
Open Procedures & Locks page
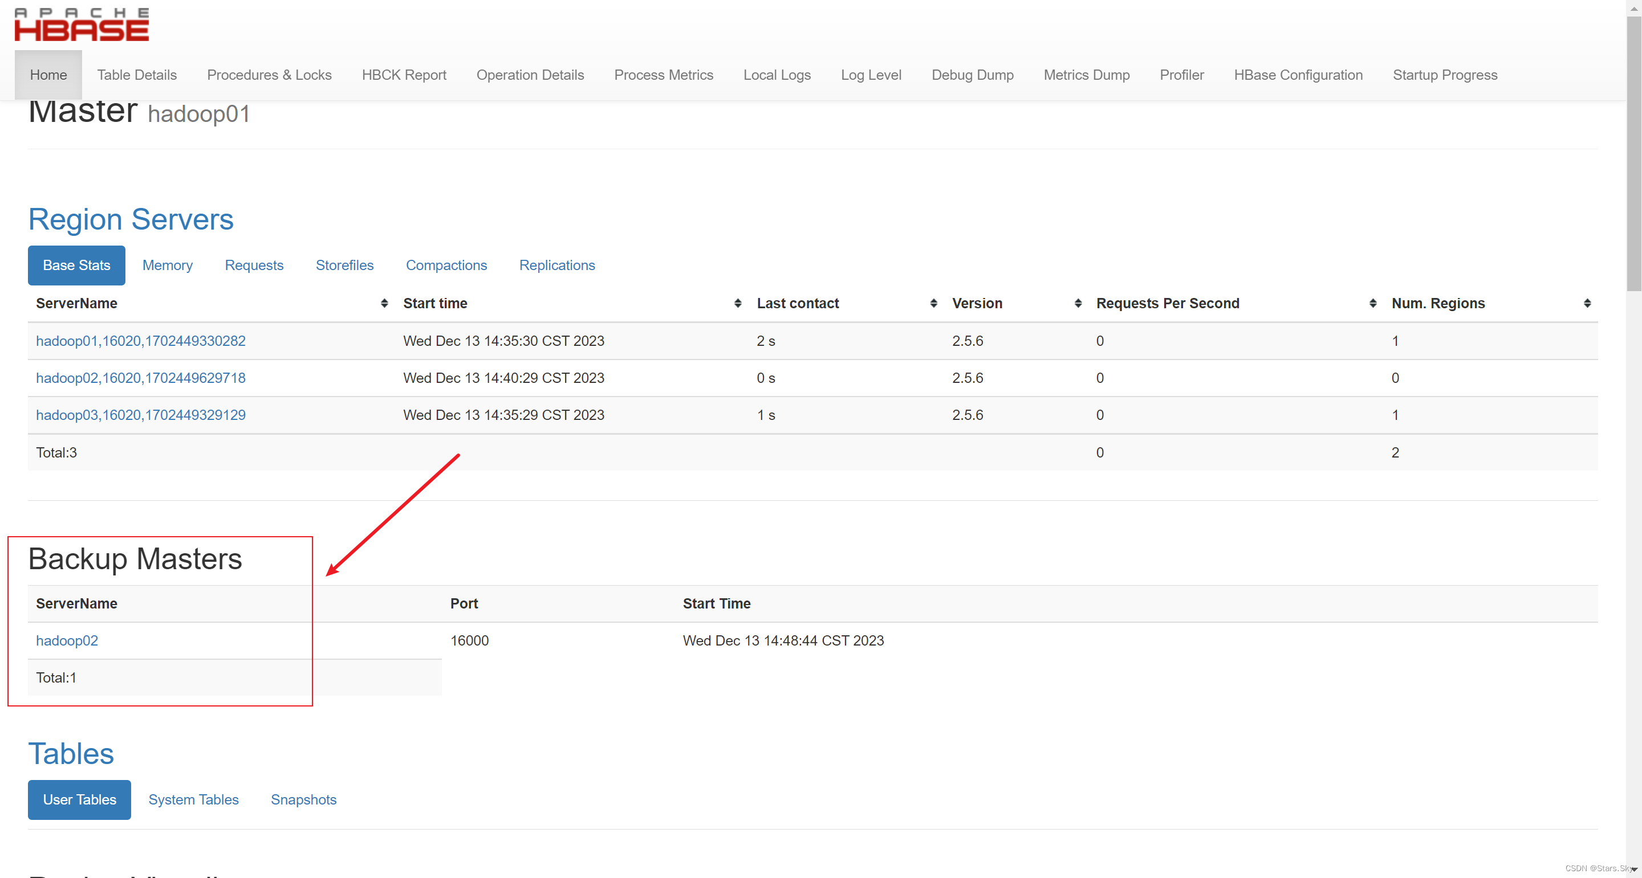coord(269,75)
